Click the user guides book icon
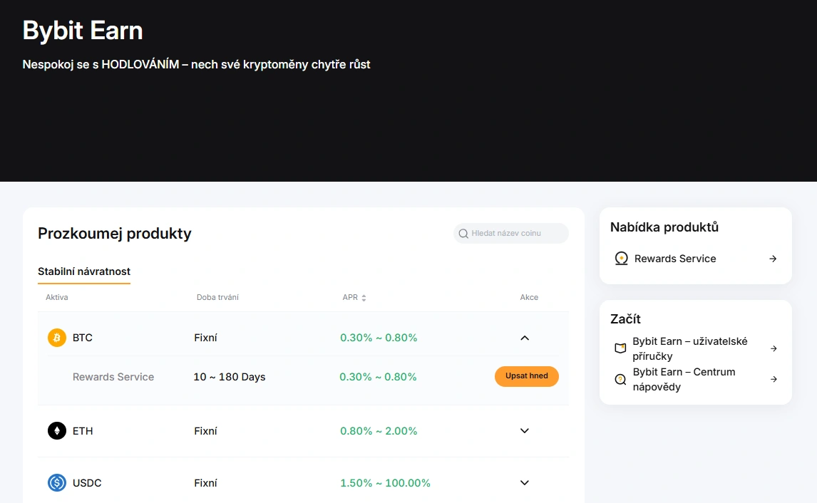This screenshot has height=503, width=817. click(620, 348)
